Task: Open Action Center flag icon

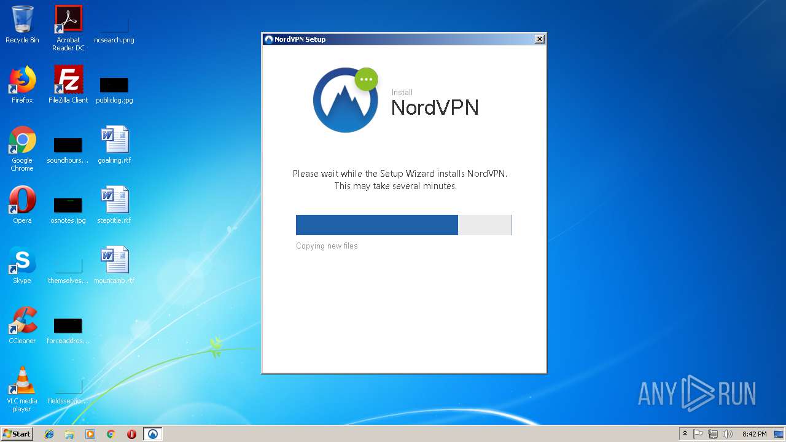Action: tap(698, 434)
